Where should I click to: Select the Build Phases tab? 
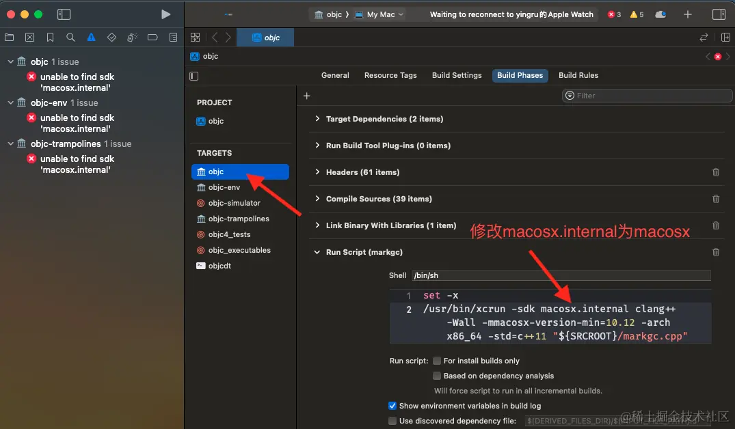tap(520, 75)
